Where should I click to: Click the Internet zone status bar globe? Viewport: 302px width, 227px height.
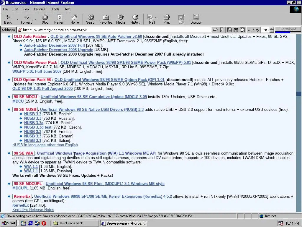261,216
